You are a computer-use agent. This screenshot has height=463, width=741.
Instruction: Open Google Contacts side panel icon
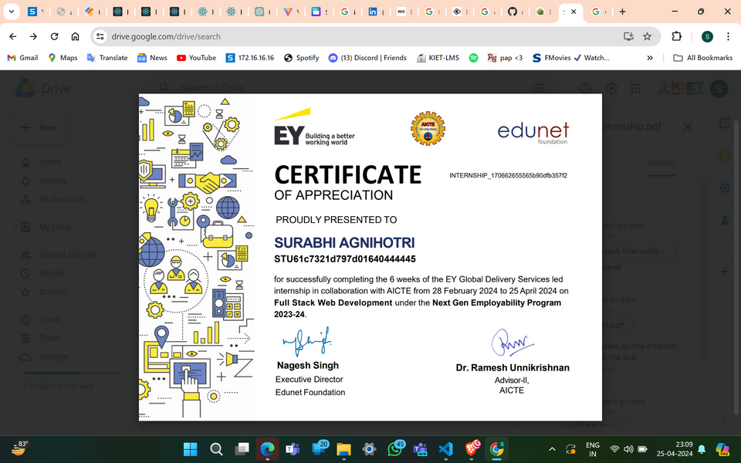(x=725, y=220)
